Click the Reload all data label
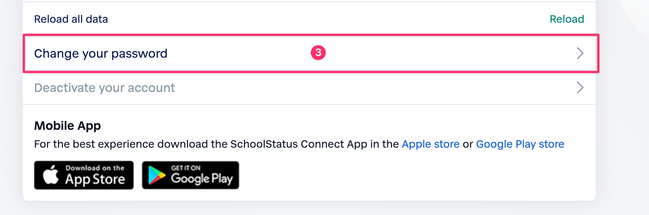Viewport: 649px width, 215px height. click(71, 19)
